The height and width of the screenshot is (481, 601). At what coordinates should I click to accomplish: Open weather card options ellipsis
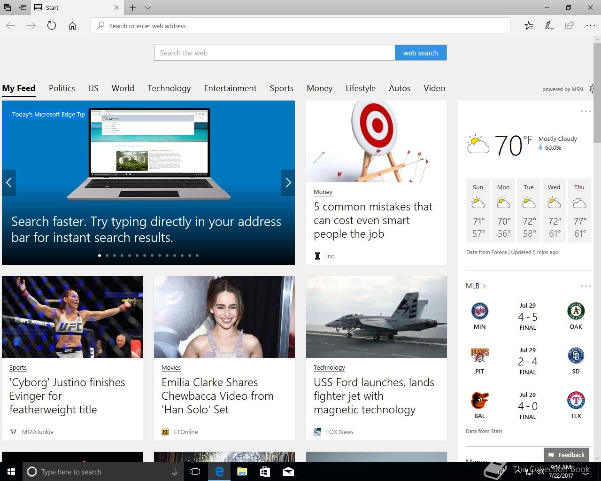pos(586,111)
